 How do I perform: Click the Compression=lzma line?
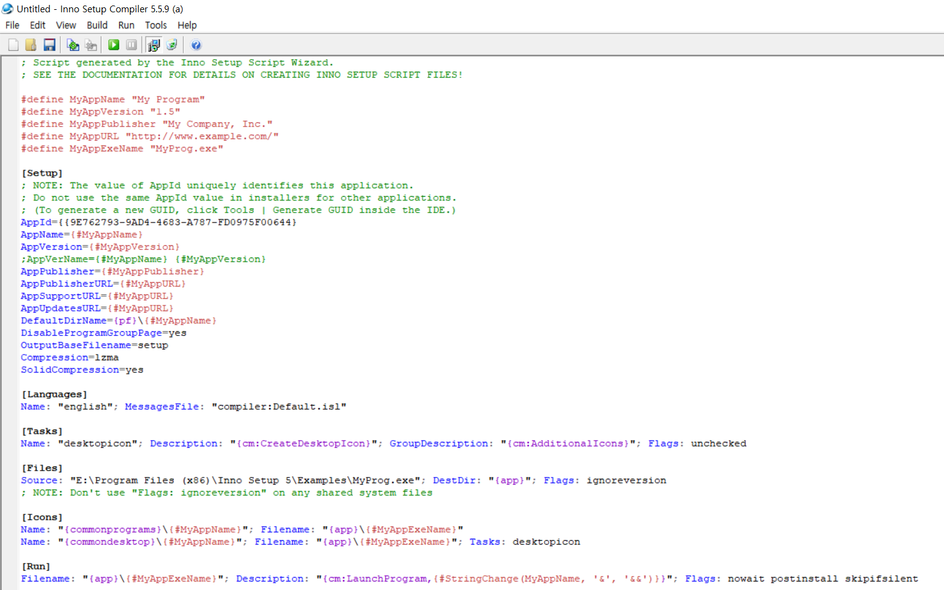pos(69,358)
